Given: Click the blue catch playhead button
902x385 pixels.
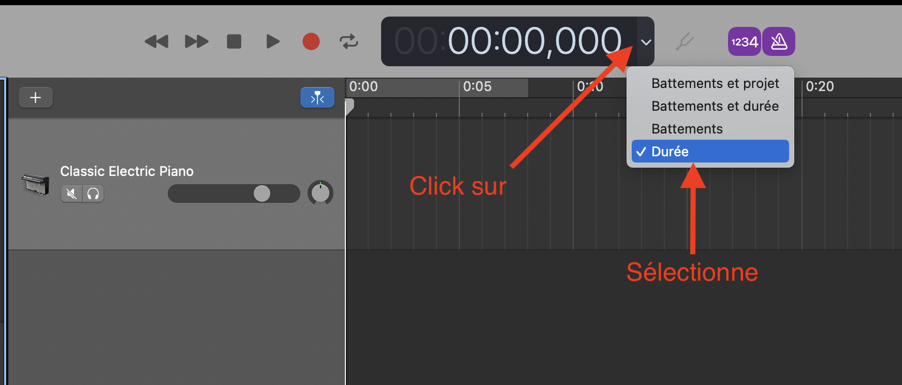Looking at the screenshot, I should click(x=317, y=97).
